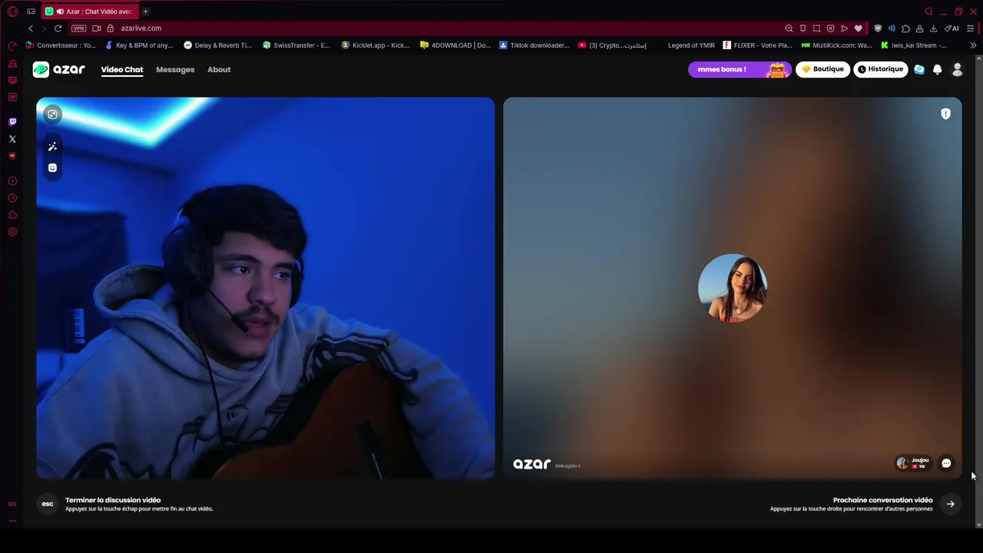This screenshot has width=983, height=553.
Task: Report the user with the shield alert icon
Action: (x=945, y=114)
